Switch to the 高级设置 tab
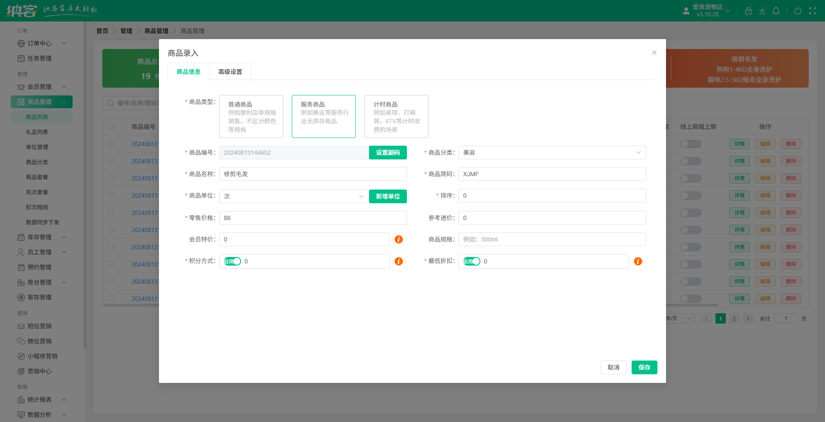This screenshot has width=825, height=422. coord(230,72)
